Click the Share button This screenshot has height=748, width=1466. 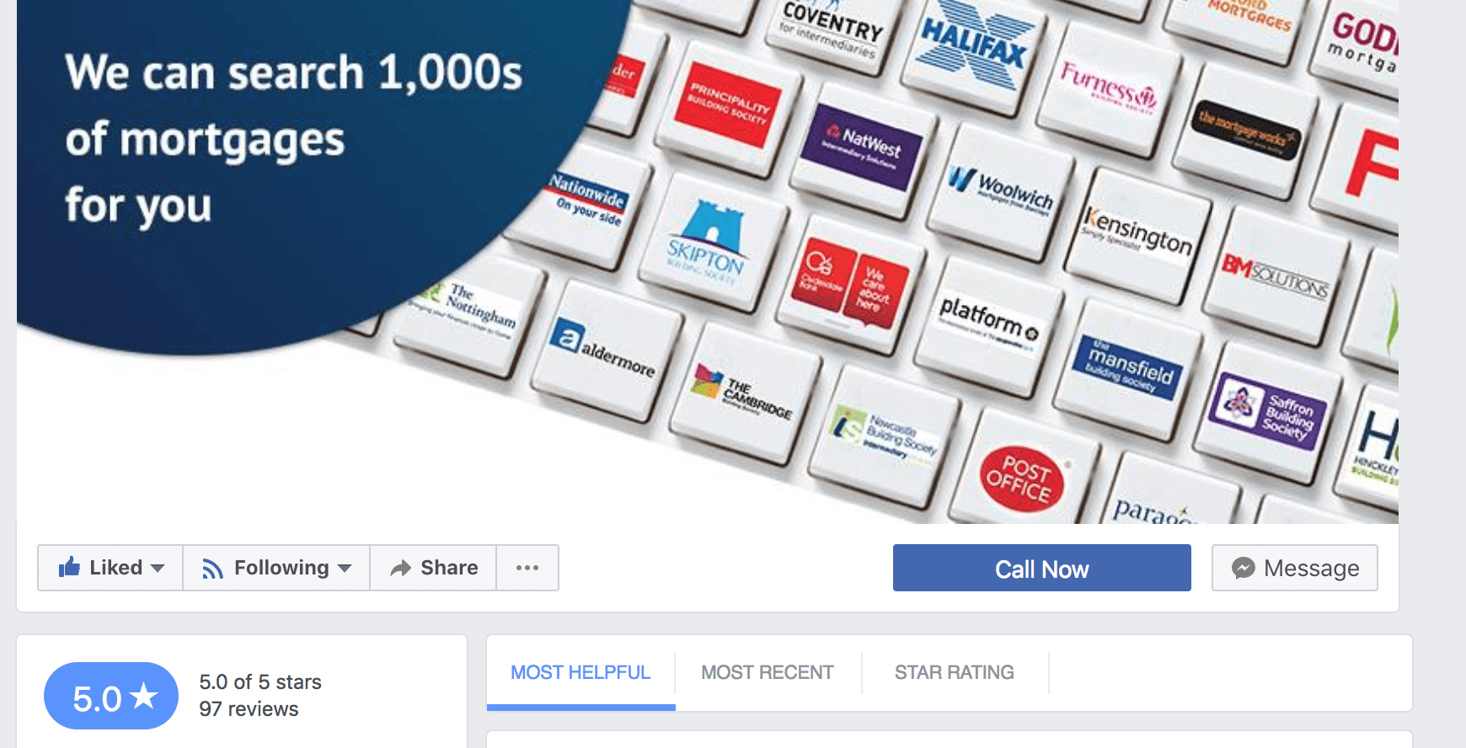pos(433,568)
